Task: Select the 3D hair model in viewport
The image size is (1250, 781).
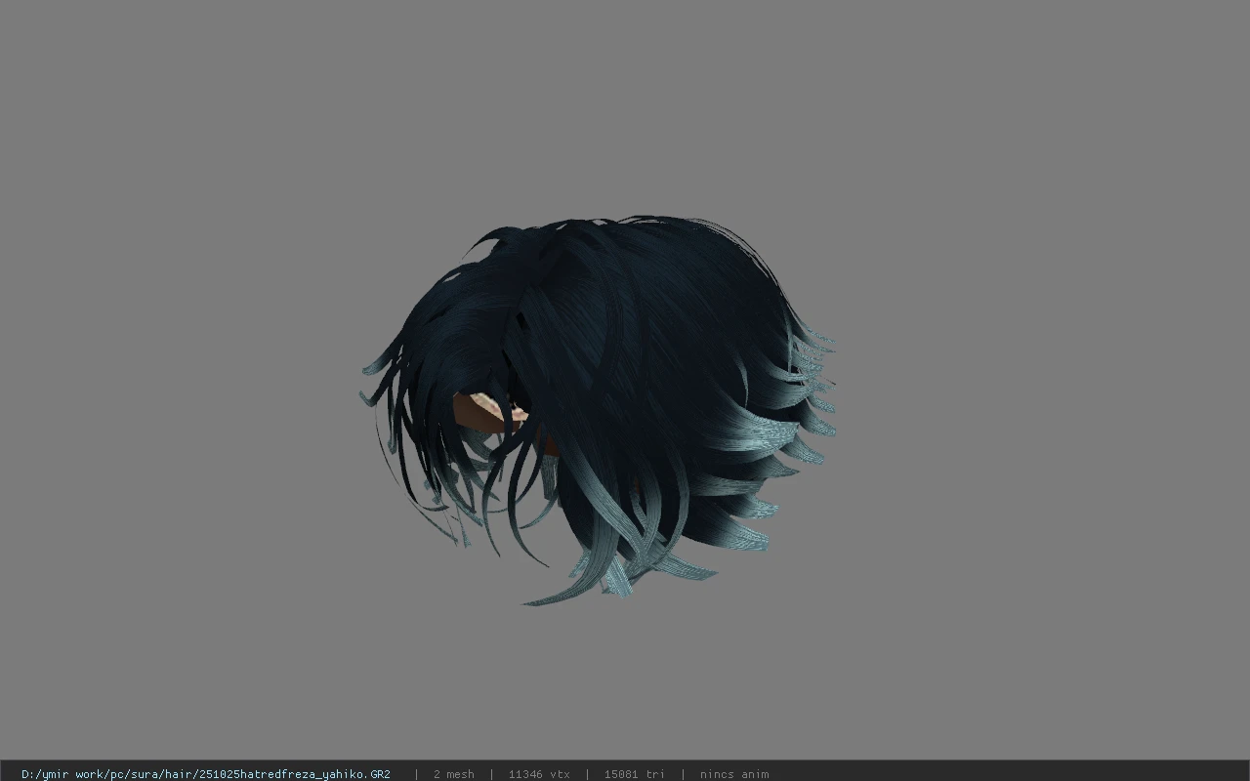Action: pyautogui.click(x=598, y=410)
